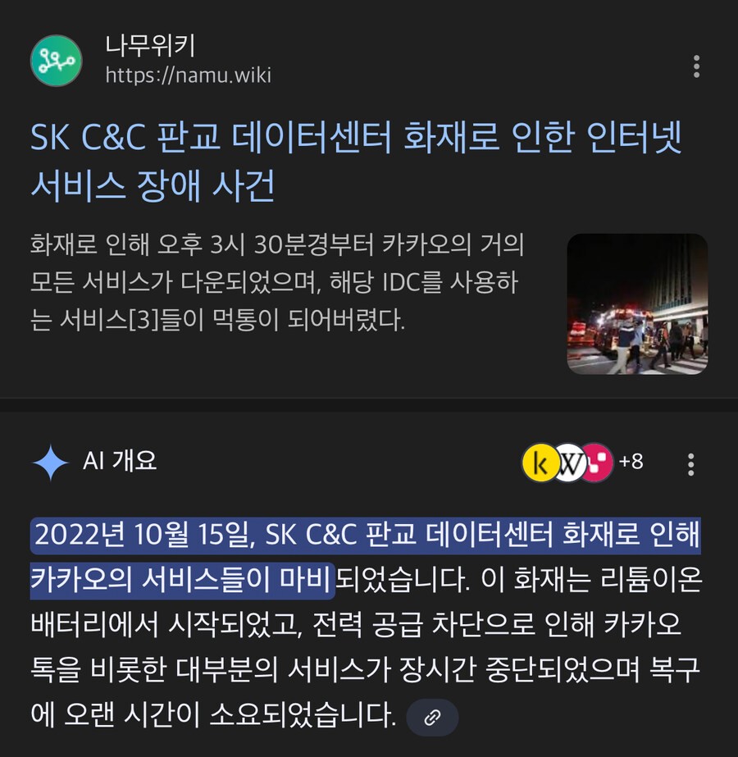Click the blue AI 개요 sparkle icon
Screen dimensions: 738x757
[51, 463]
